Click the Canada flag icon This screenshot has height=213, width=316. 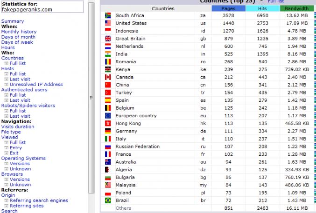pyautogui.click(x=108, y=77)
